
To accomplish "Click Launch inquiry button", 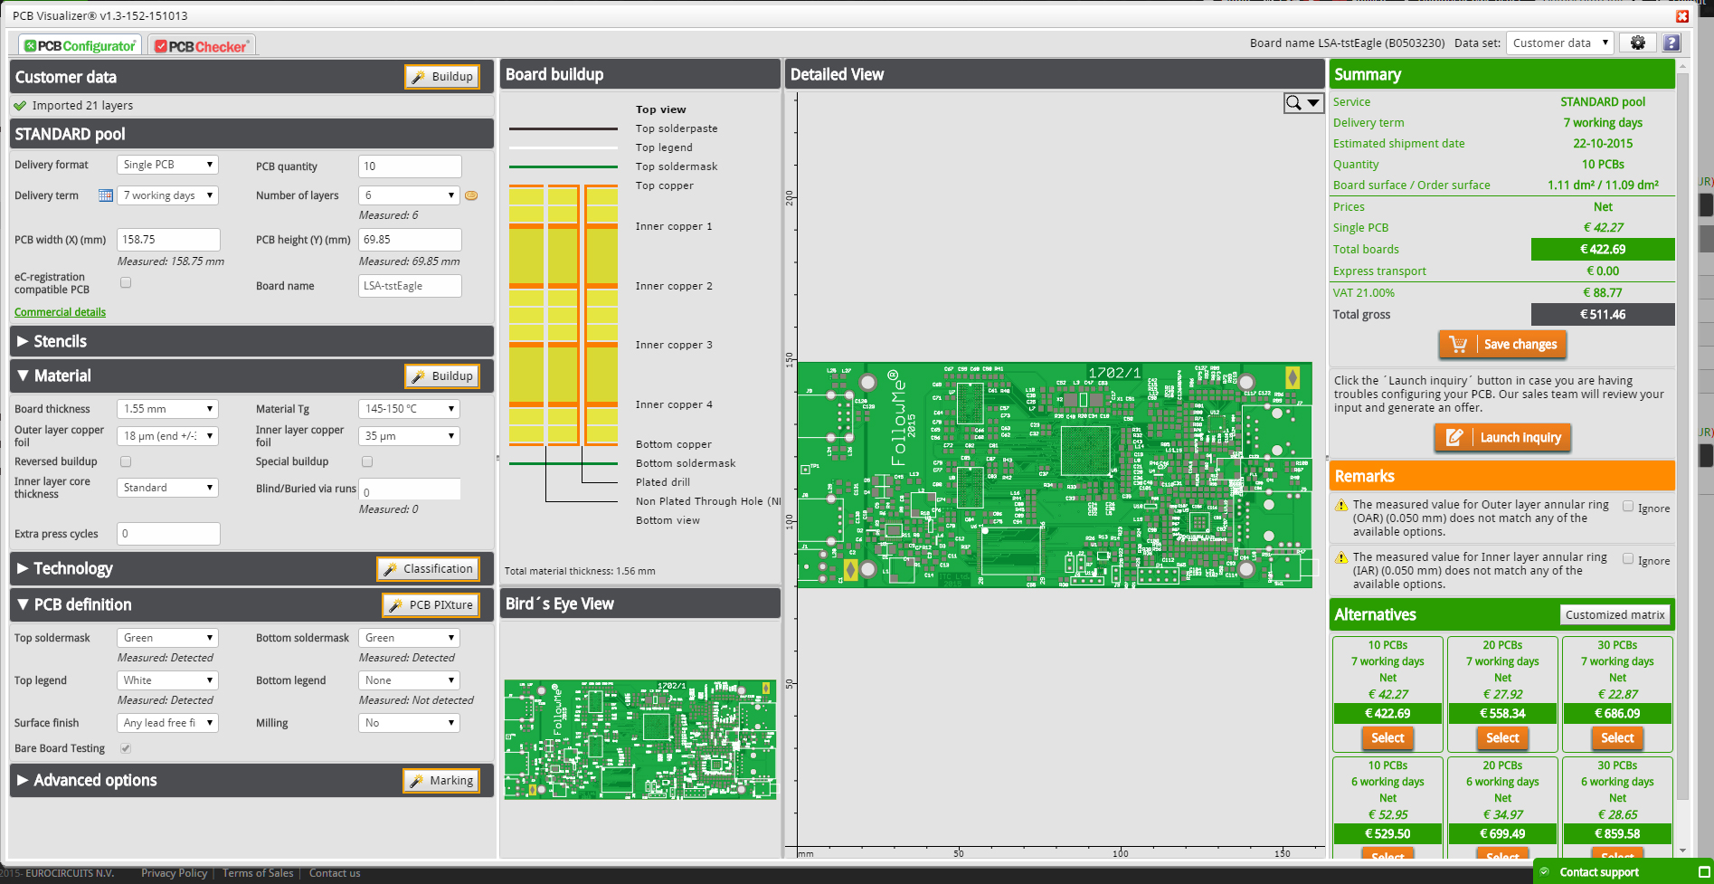I will [x=1501, y=438].
